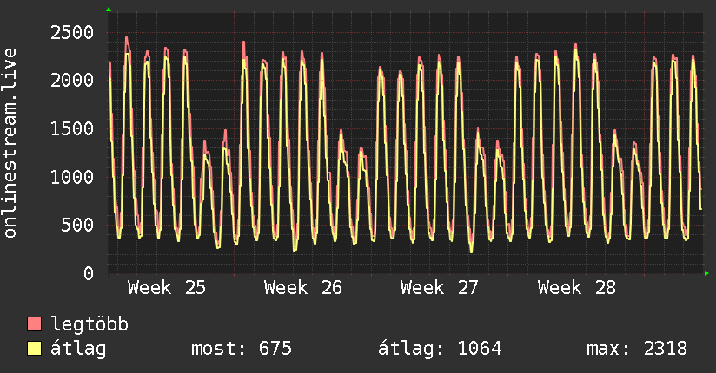716x373 pixels.
Task: Click the 0 y-axis origin label
Action: point(89,273)
